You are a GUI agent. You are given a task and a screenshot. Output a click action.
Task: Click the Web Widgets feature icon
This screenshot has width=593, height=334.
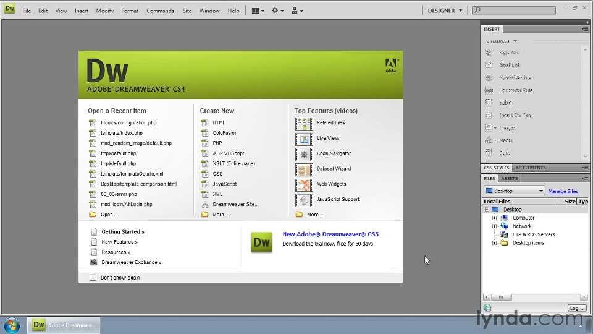(304, 184)
